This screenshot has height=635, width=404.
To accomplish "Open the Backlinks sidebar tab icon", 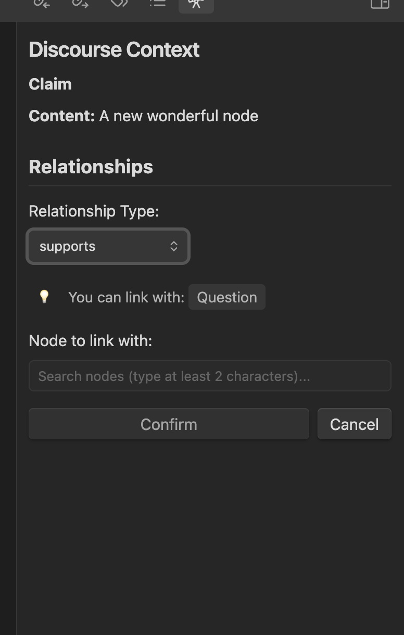I will pos(42,3).
